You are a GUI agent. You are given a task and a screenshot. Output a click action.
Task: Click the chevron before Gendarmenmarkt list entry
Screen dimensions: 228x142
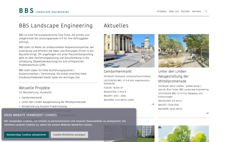click(20, 98)
